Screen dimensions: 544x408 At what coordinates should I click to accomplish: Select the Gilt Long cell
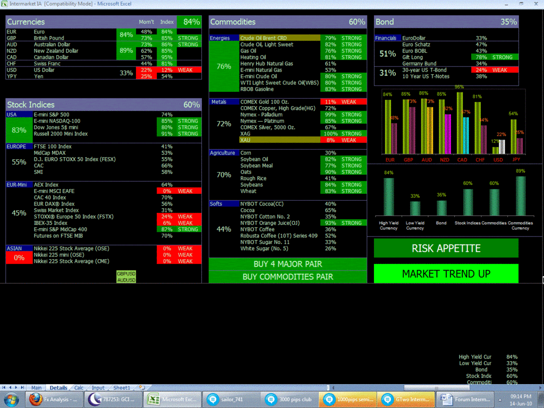[412, 57]
